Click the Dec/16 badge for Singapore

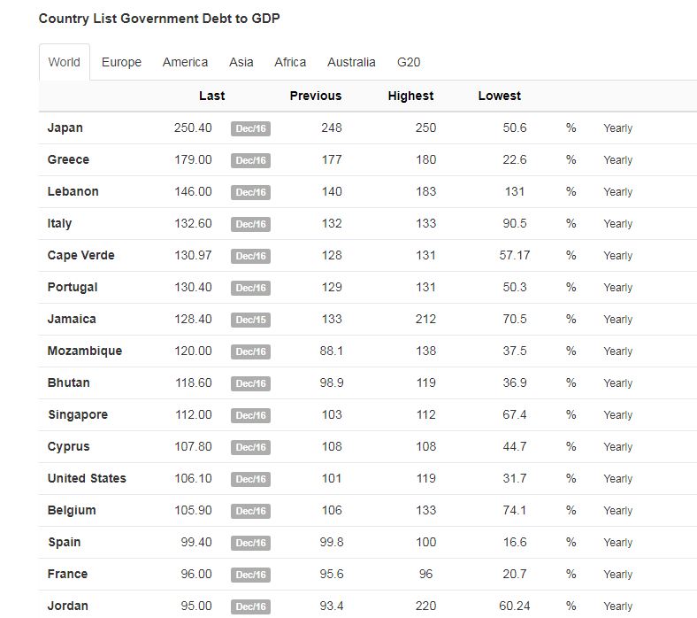pos(250,415)
